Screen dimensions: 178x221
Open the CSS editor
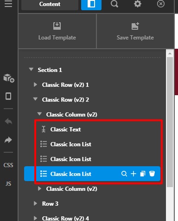coord(8,165)
